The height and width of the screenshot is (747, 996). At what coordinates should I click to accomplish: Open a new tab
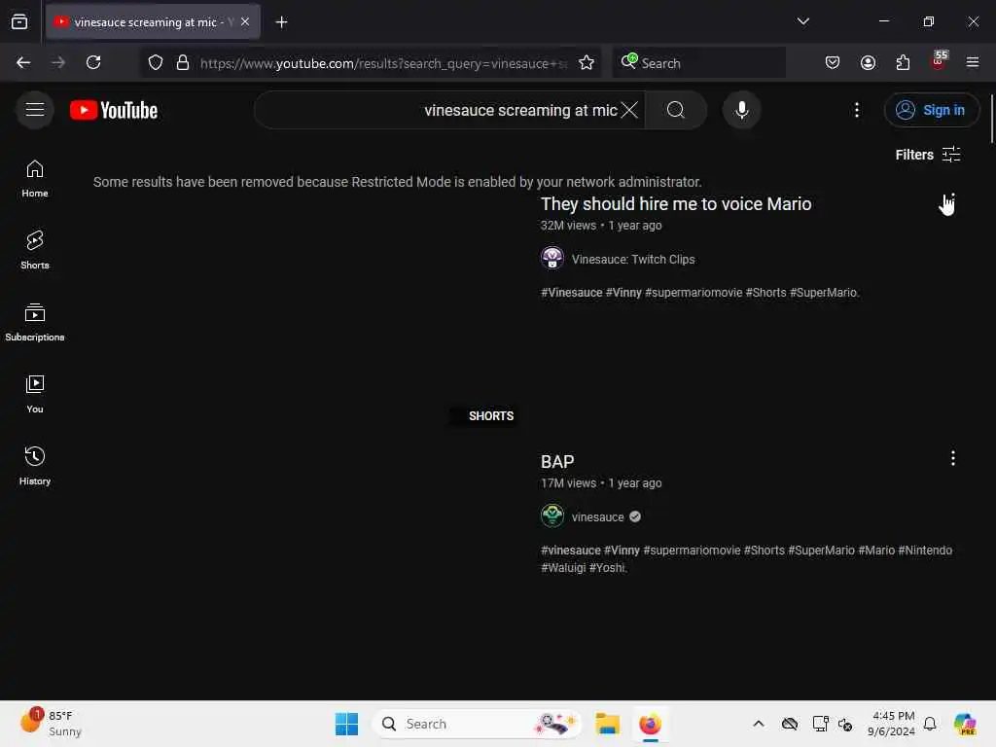click(281, 22)
